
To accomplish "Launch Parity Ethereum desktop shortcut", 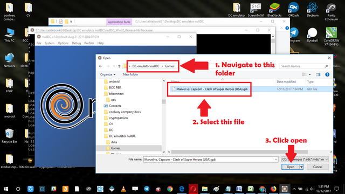I will [x=332, y=11].
